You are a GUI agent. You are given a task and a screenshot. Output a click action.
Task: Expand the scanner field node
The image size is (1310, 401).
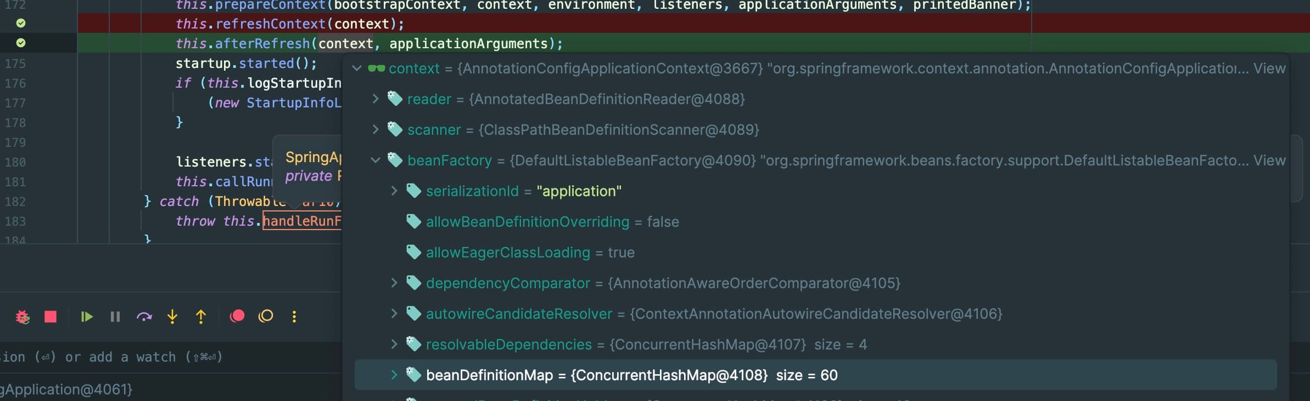(376, 130)
